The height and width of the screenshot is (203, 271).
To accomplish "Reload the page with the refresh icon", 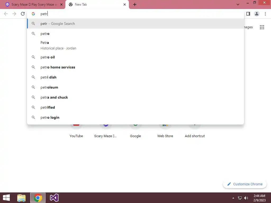I will pos(23,14).
